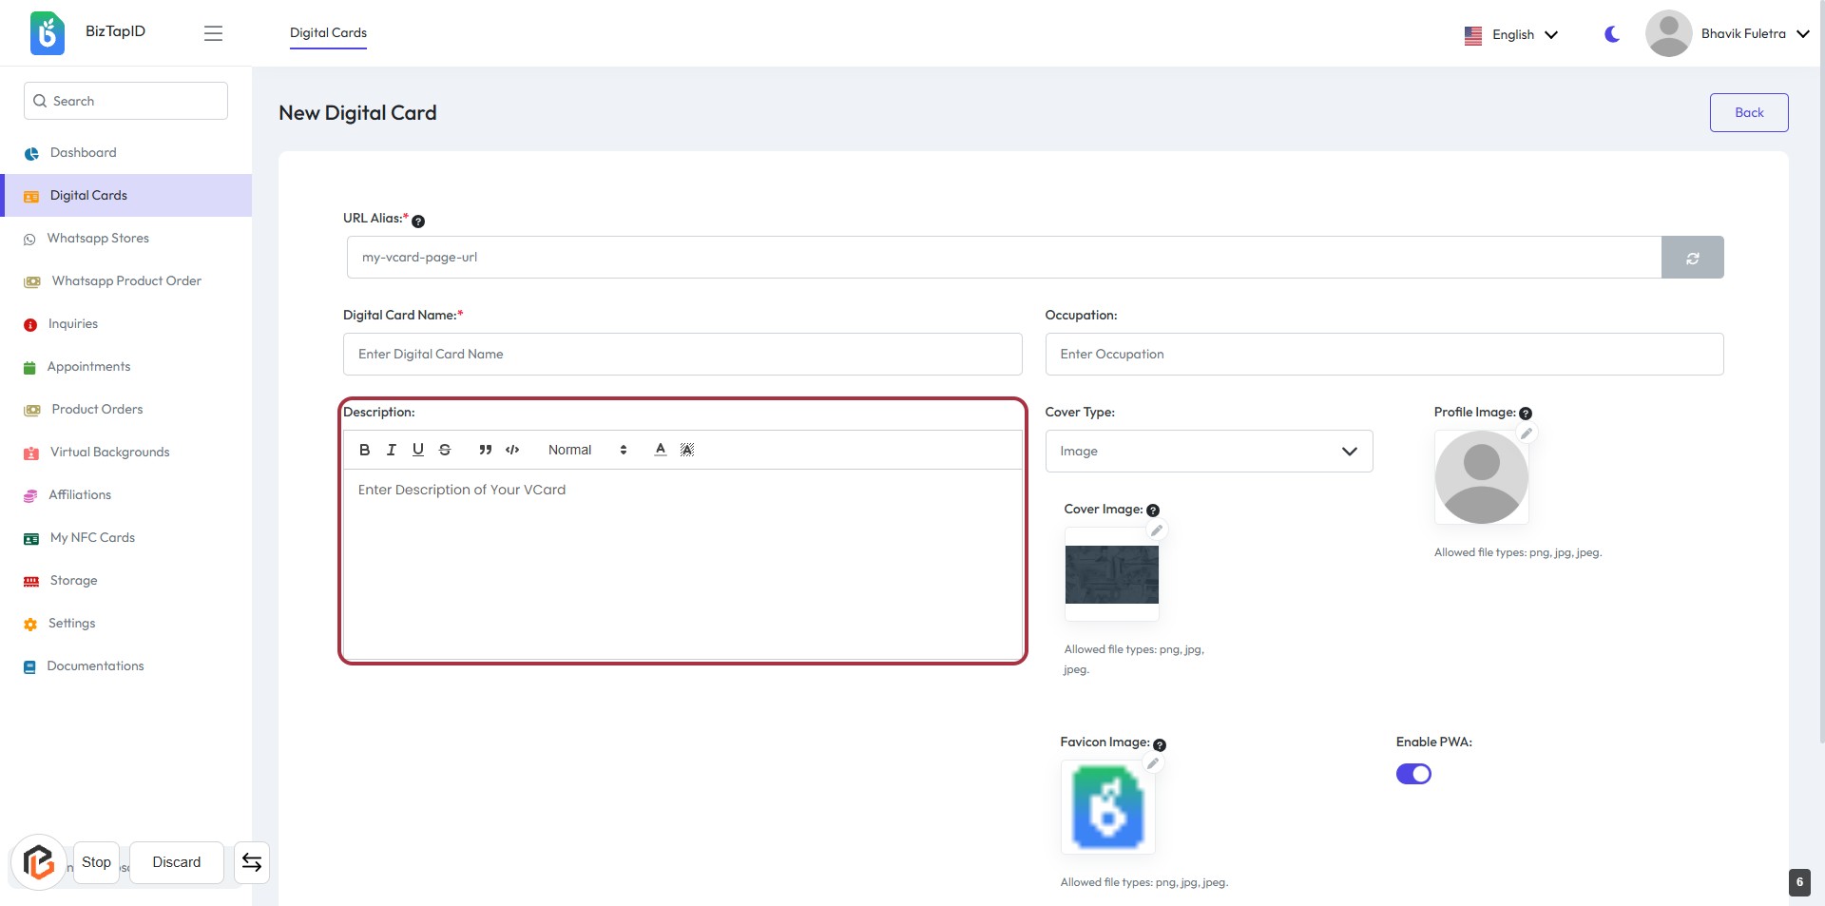Apply underline formatting in Description toolbar
Image resolution: width=1825 pixels, height=906 pixels.
tap(417, 450)
